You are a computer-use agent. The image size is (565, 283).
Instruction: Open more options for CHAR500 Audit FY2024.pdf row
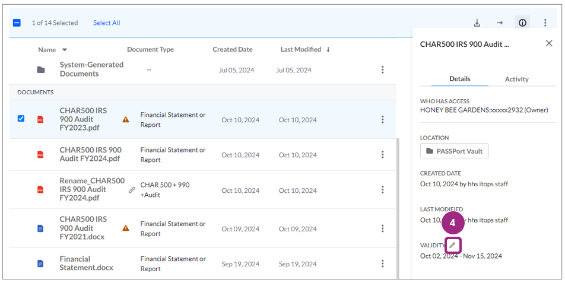(x=382, y=155)
